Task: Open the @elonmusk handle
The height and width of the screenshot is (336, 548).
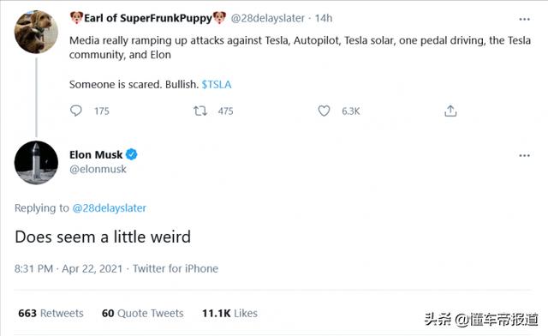Action: click(98, 169)
